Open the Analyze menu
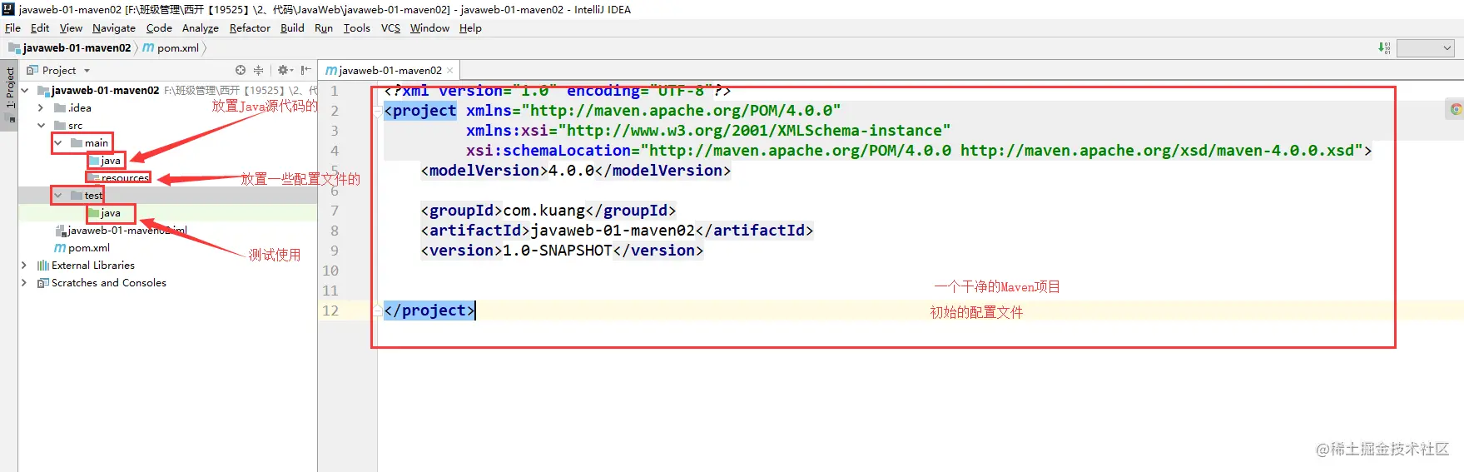1464x472 pixels. tap(201, 28)
